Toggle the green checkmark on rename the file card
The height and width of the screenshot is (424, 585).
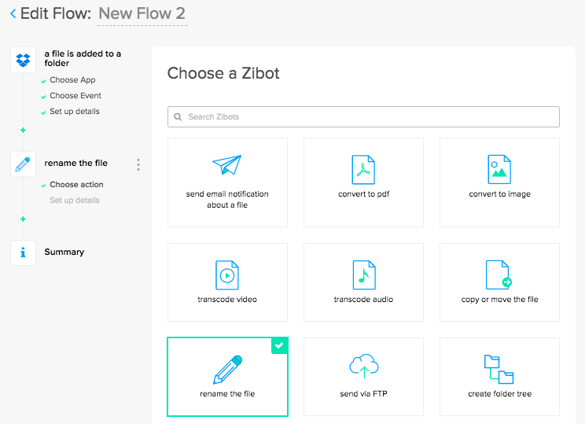pos(279,346)
